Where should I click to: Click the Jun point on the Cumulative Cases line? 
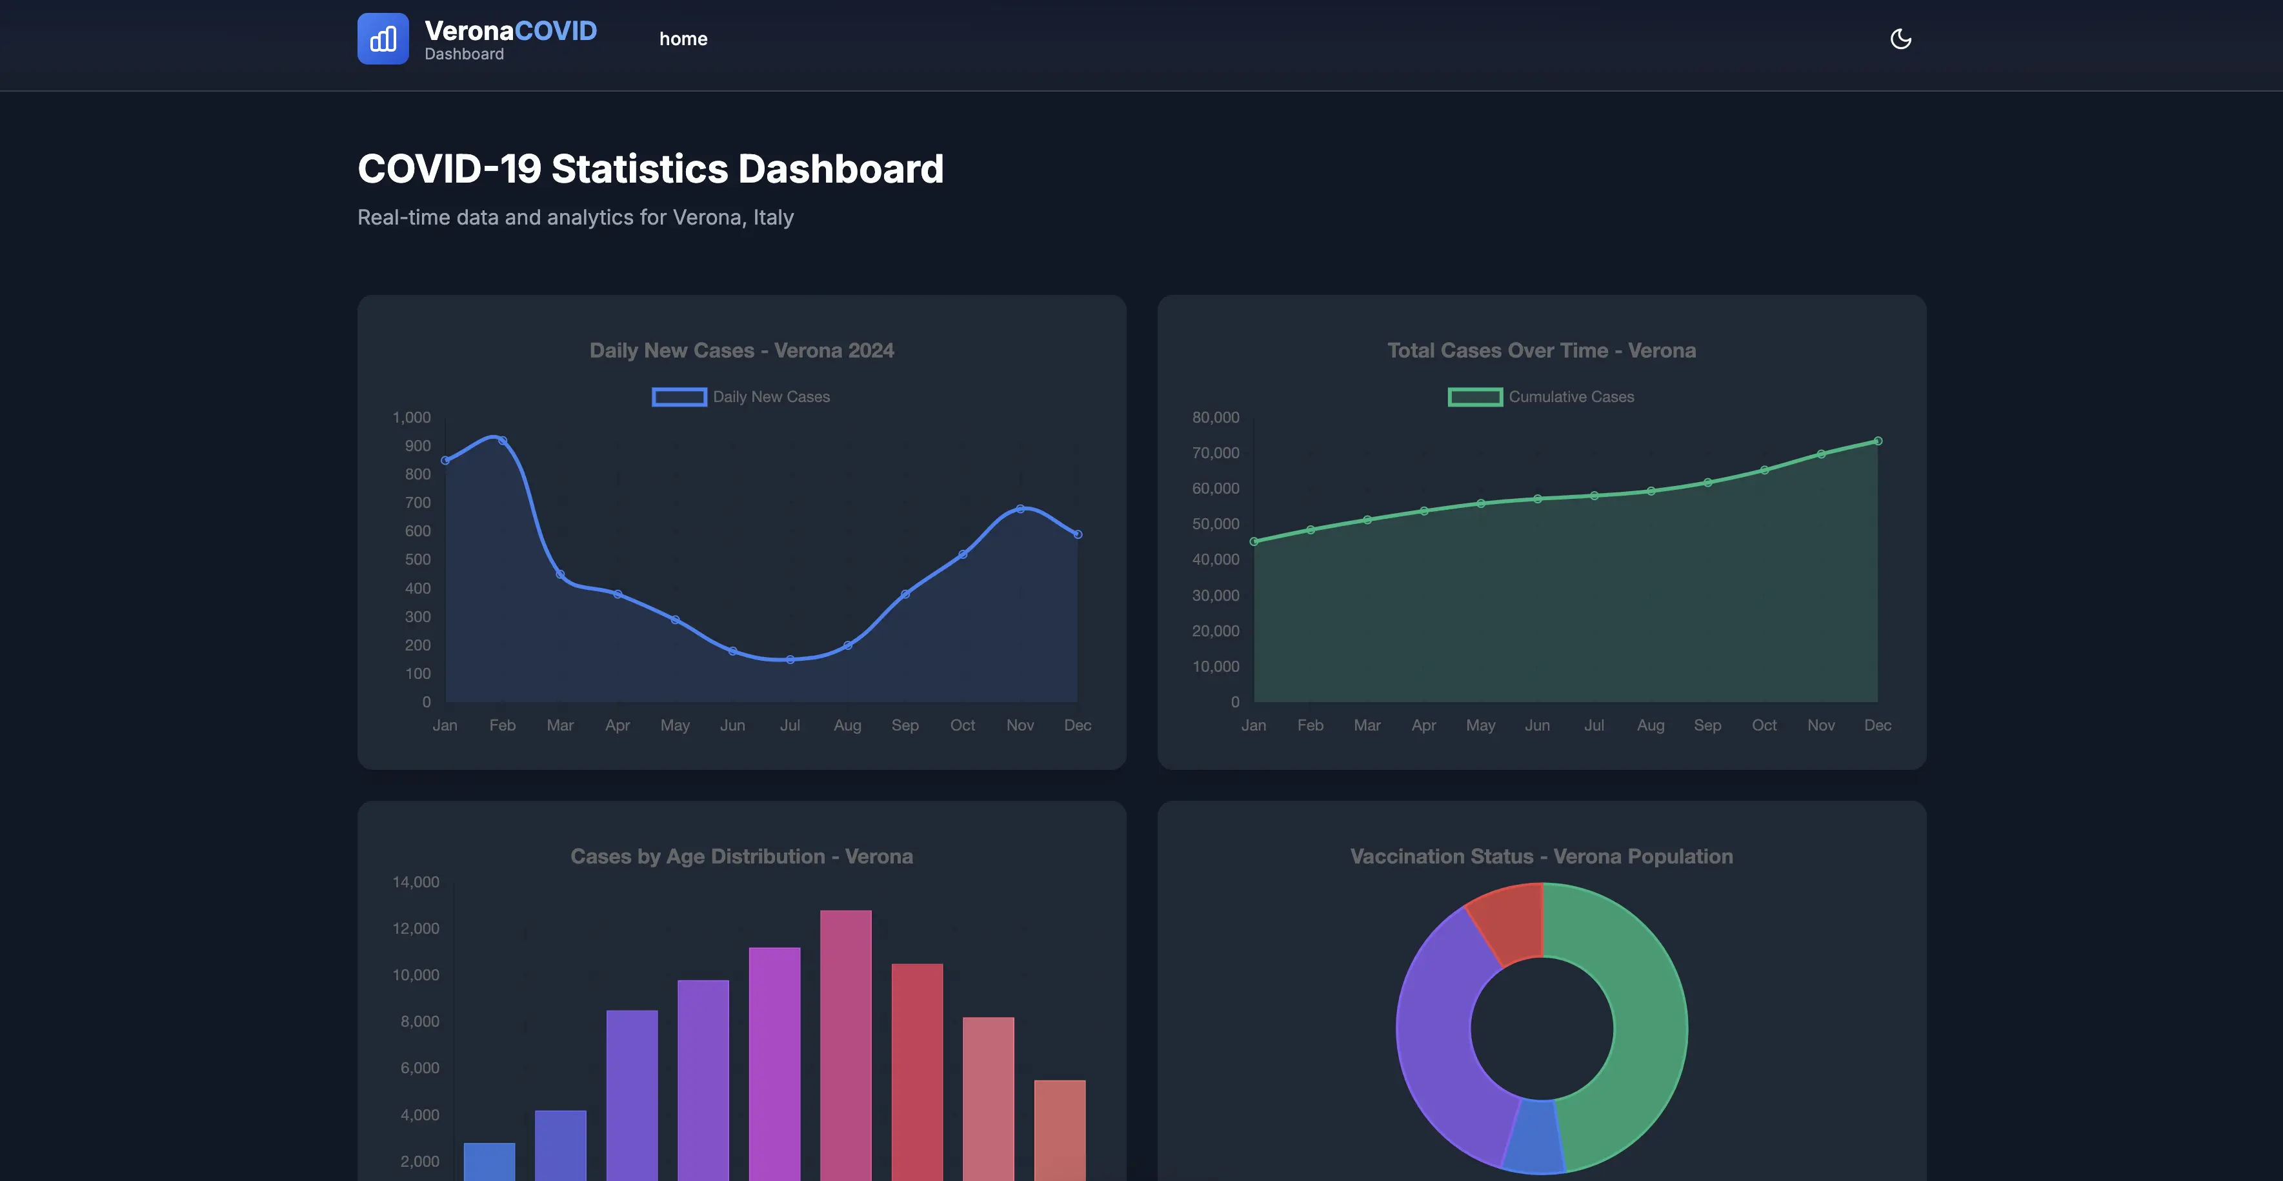pyautogui.click(x=1538, y=499)
